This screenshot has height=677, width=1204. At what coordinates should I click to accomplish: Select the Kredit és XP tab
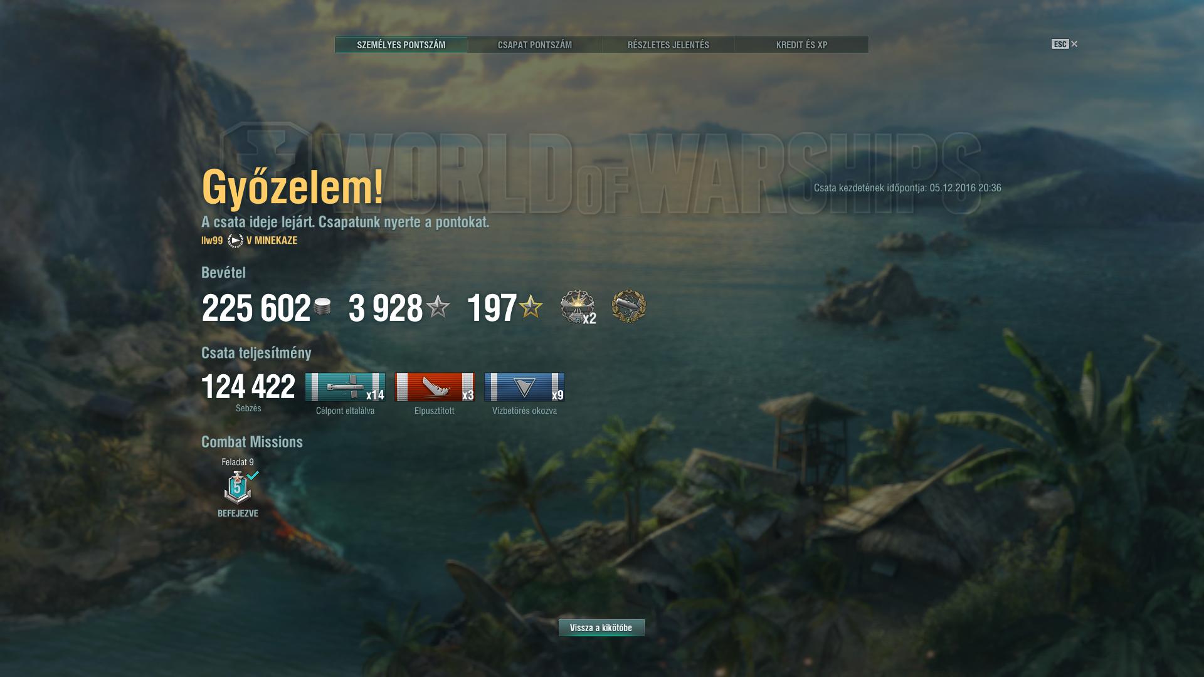coord(801,45)
